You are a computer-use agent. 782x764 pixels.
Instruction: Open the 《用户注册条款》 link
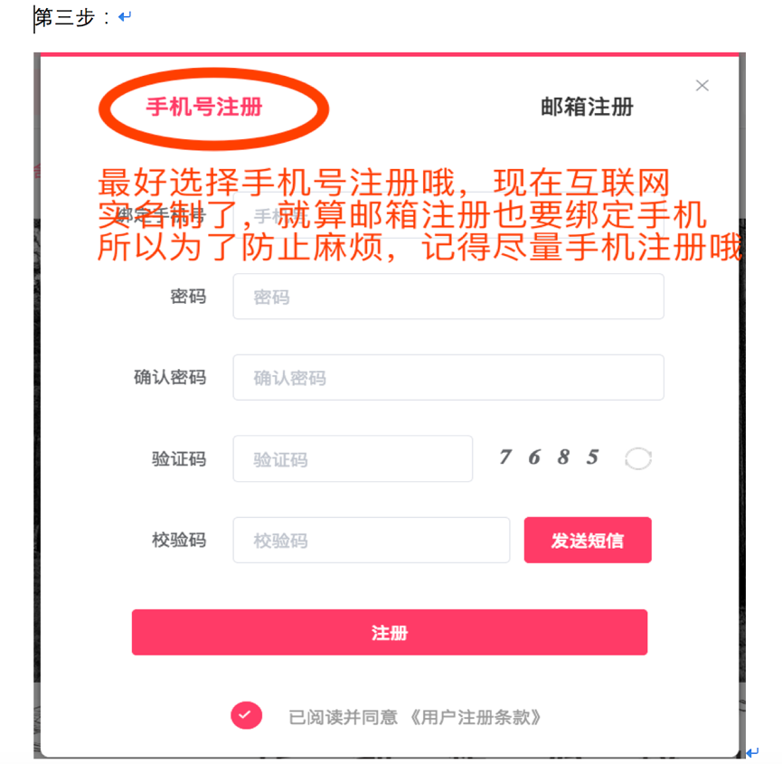(476, 717)
